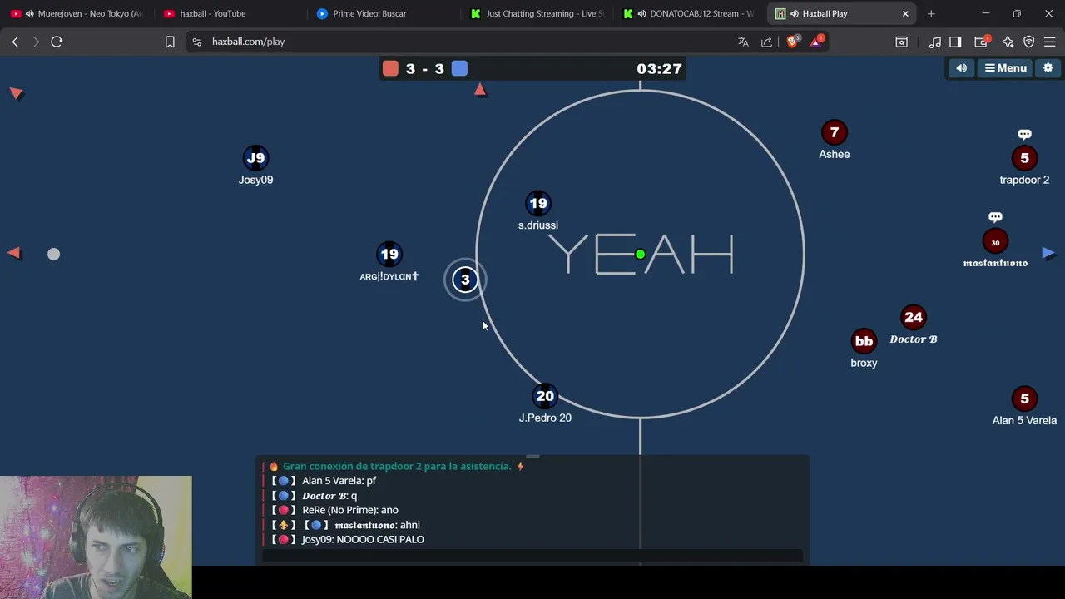This screenshot has width=1065, height=599.
Task: Click player disc Alan 5 Varela
Action: [1024, 399]
